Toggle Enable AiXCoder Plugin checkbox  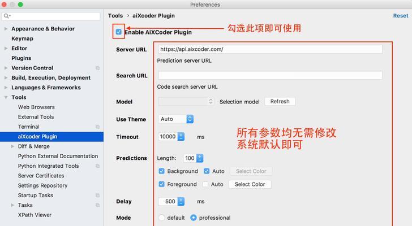119,32
